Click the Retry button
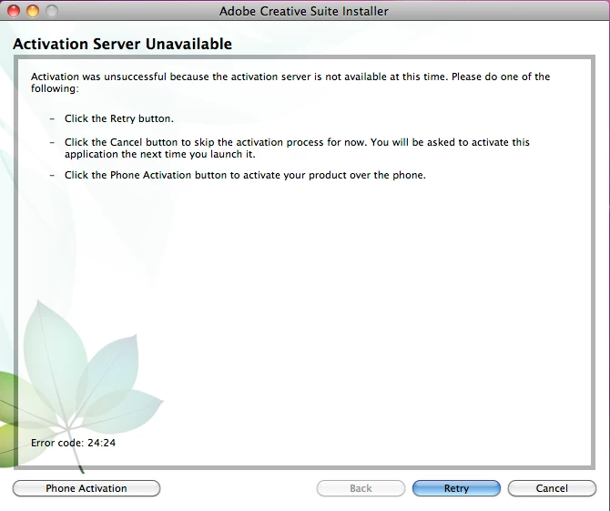610x511 pixels. (x=456, y=488)
